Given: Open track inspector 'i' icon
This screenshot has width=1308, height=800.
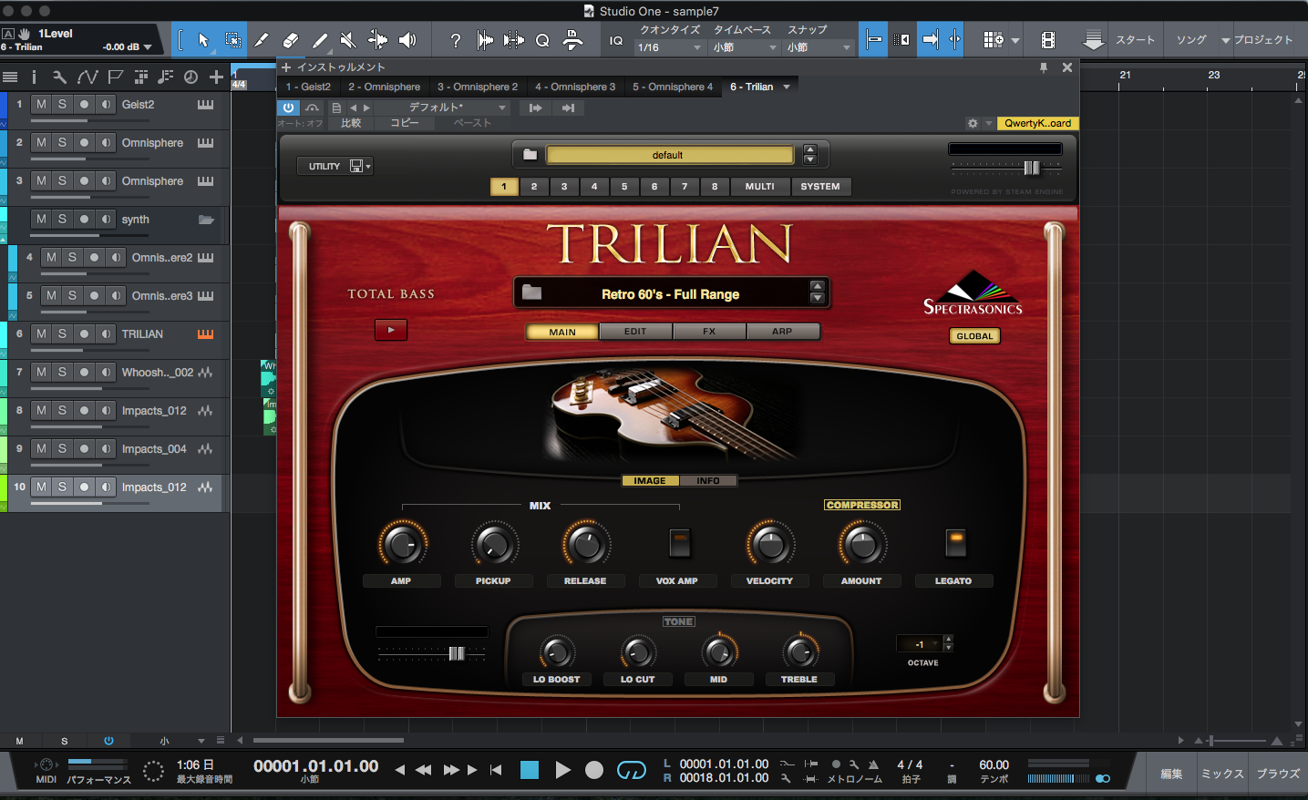Looking at the screenshot, I should [34, 77].
